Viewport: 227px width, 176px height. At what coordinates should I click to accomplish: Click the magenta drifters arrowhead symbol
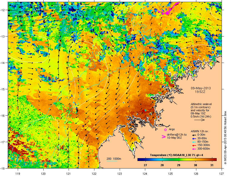pyautogui.click(x=164, y=137)
